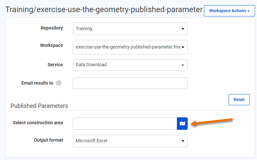Open the Output format dropdown showing Microsoft Excel
The height and width of the screenshot is (160, 257).
tap(130, 141)
